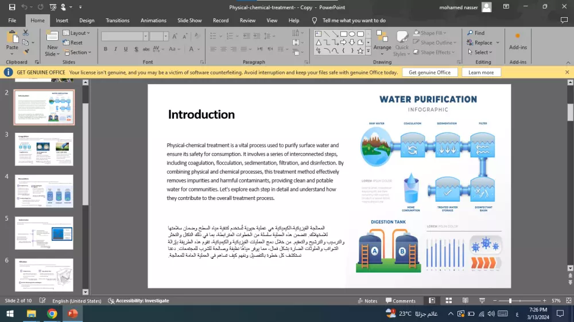
Task: Click the Get genuine Office button
Action: (429, 72)
